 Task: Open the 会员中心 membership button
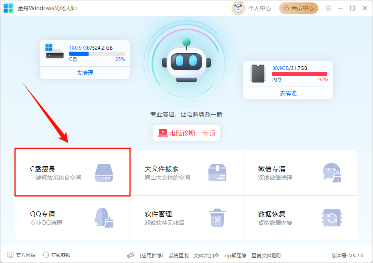click(299, 8)
